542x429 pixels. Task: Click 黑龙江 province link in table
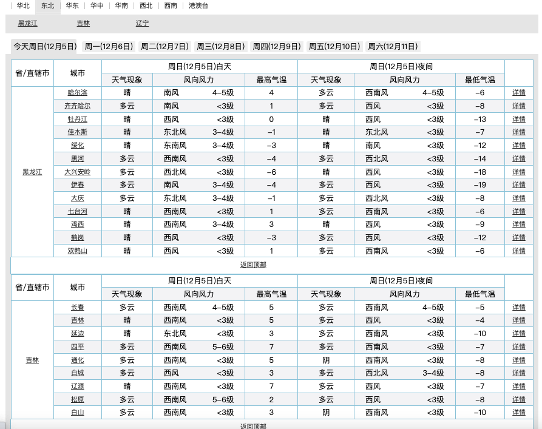[32, 172]
